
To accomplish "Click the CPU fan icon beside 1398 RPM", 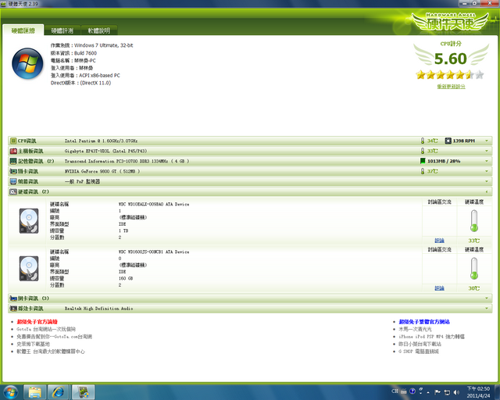I will pos(448,141).
